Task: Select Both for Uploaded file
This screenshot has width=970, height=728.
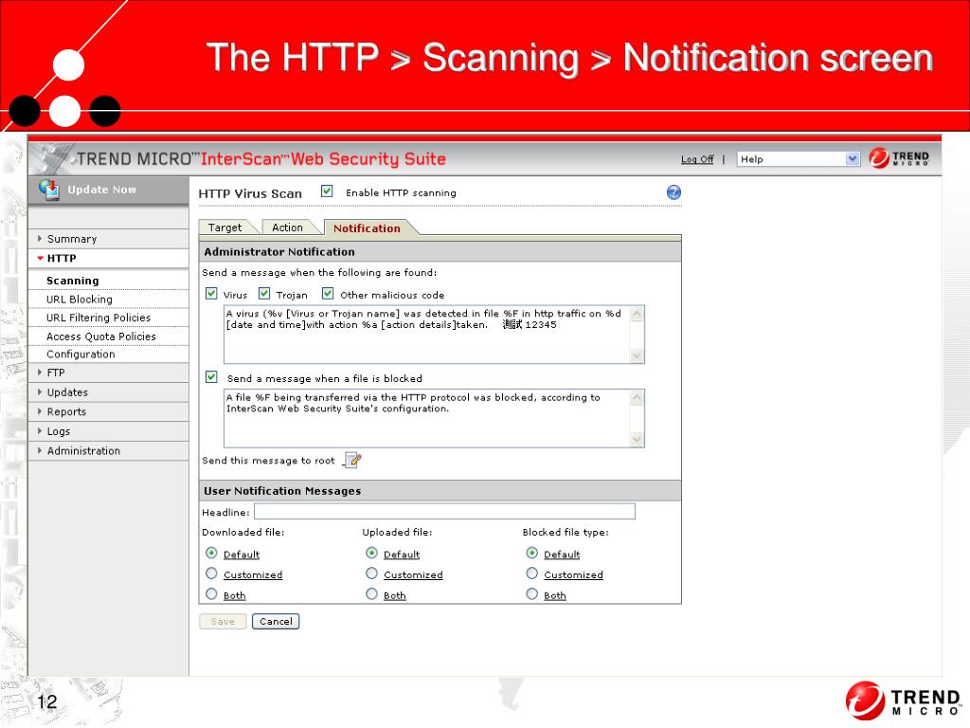Action: pos(371,593)
